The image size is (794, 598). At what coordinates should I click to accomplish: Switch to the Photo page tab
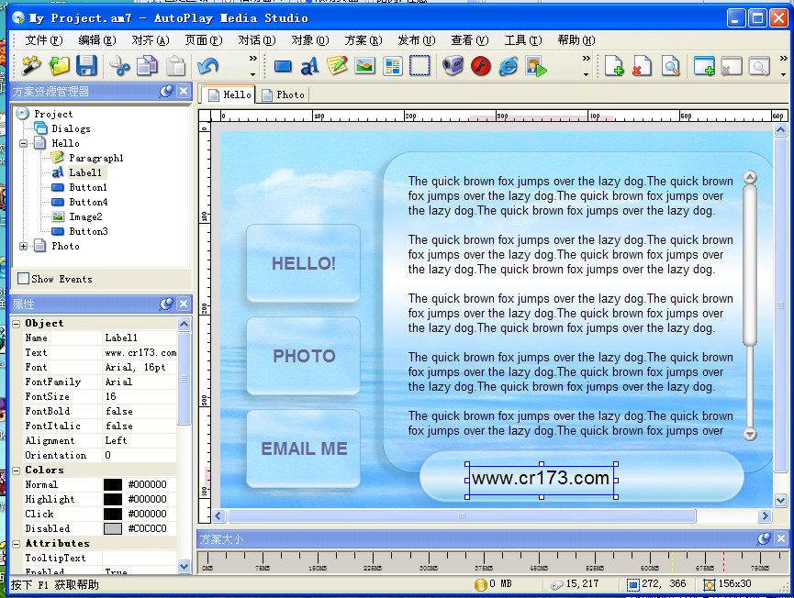[x=284, y=94]
